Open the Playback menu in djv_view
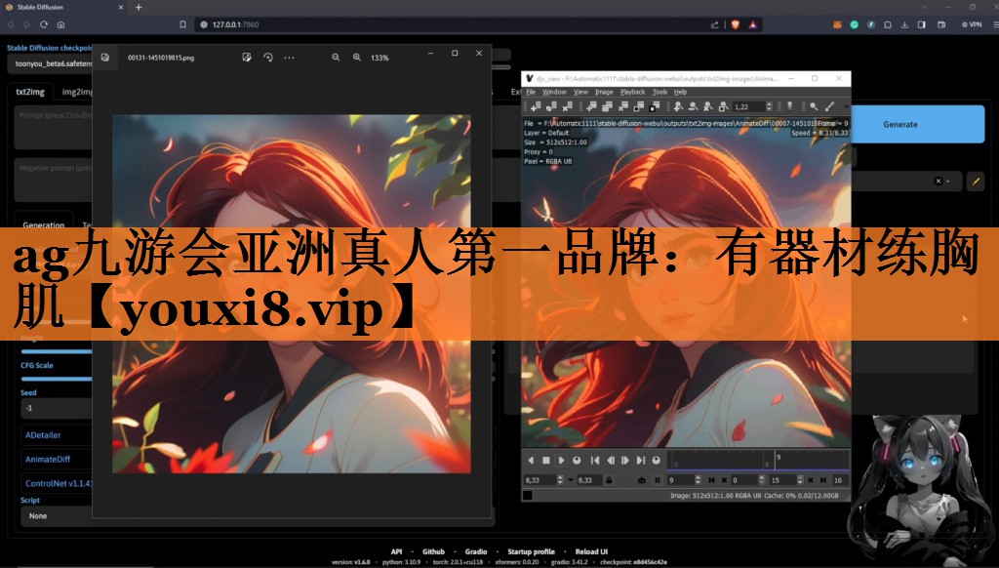Image resolution: width=999 pixels, height=568 pixels. click(632, 92)
